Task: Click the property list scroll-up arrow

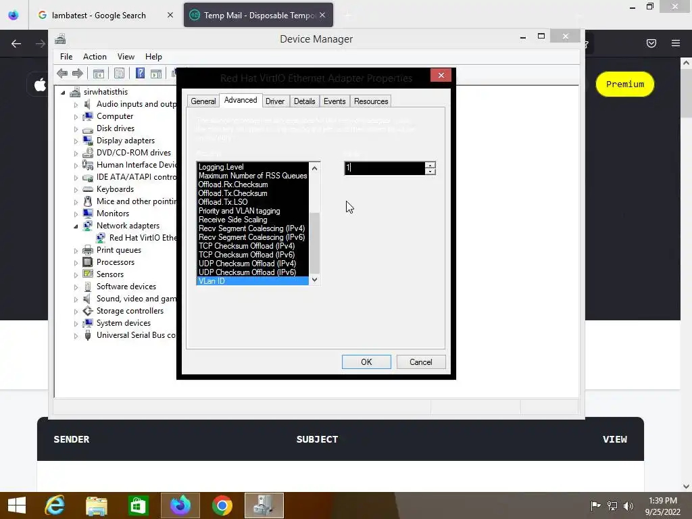Action: point(315,168)
